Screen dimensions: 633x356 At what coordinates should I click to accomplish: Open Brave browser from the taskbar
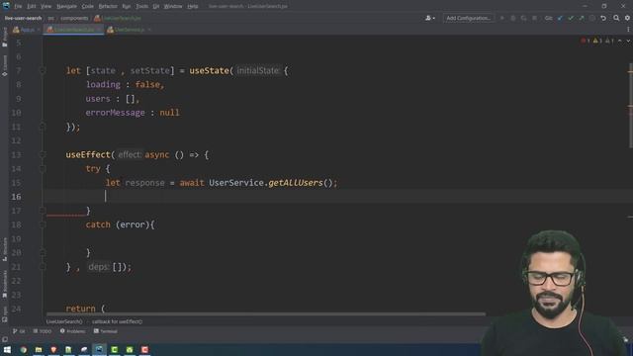53,349
